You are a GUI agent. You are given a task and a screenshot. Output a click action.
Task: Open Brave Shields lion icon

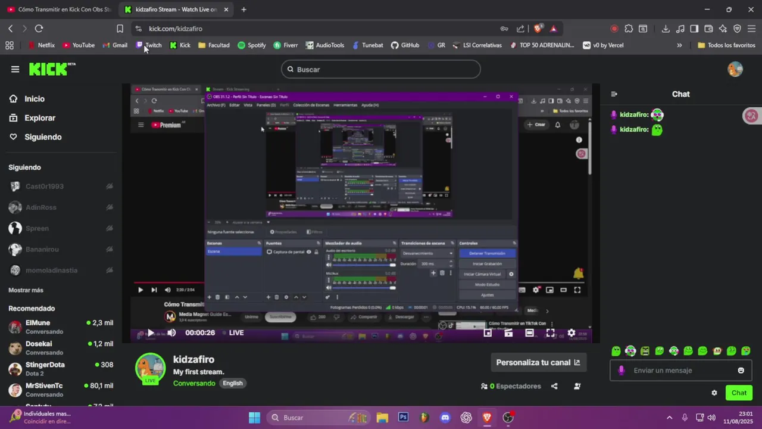pos(538,29)
